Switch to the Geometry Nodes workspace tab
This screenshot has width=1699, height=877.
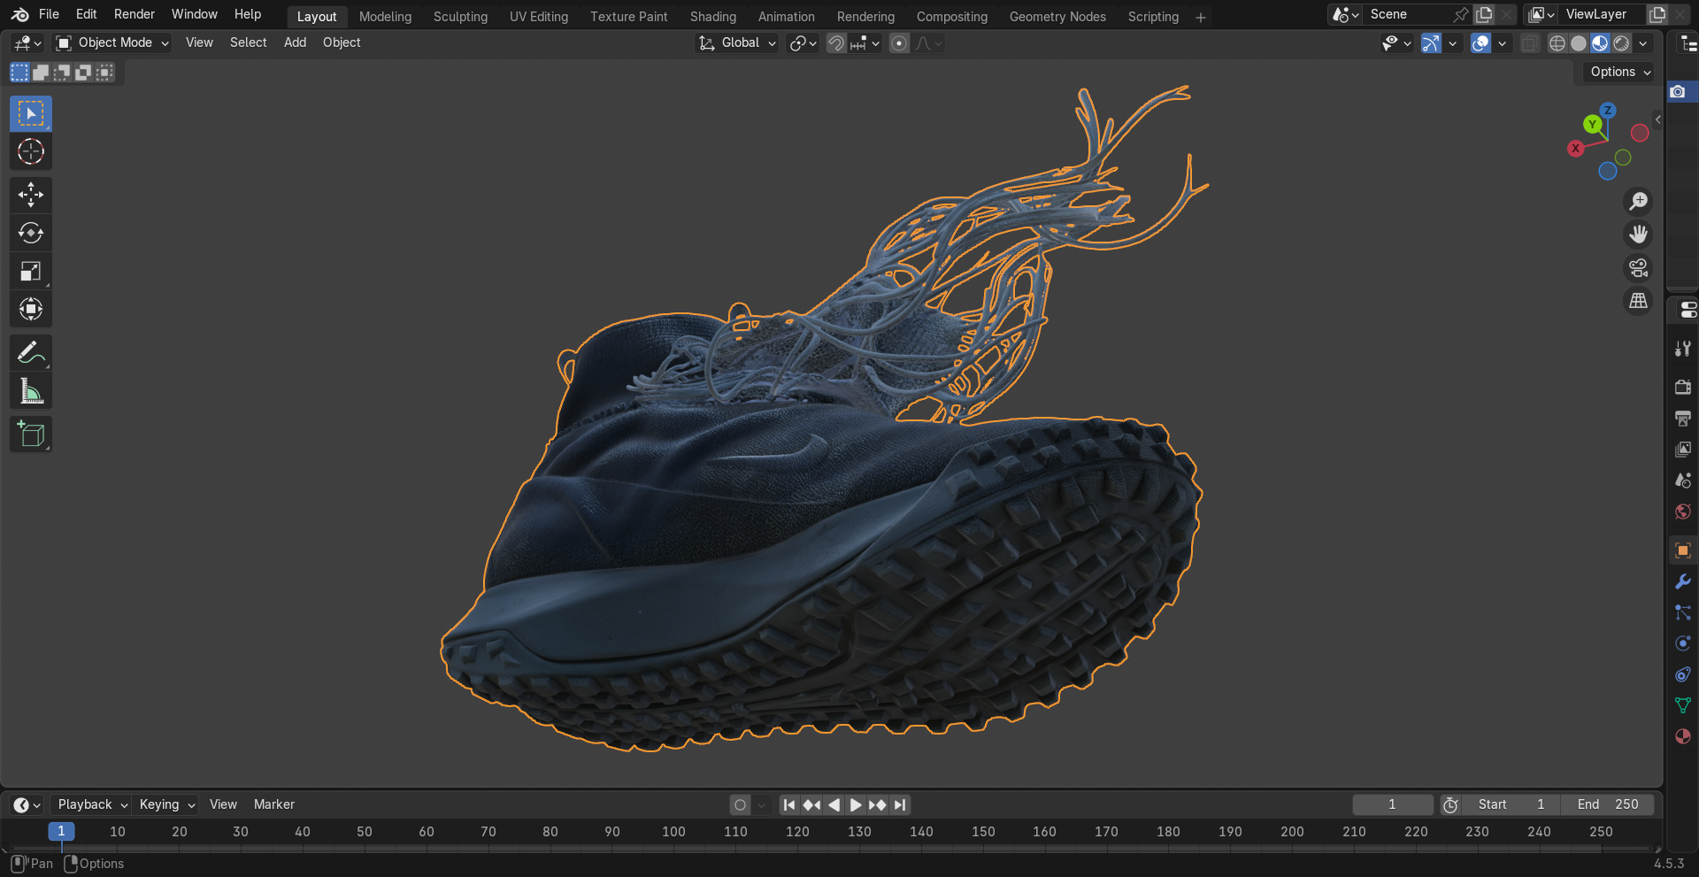(1057, 17)
